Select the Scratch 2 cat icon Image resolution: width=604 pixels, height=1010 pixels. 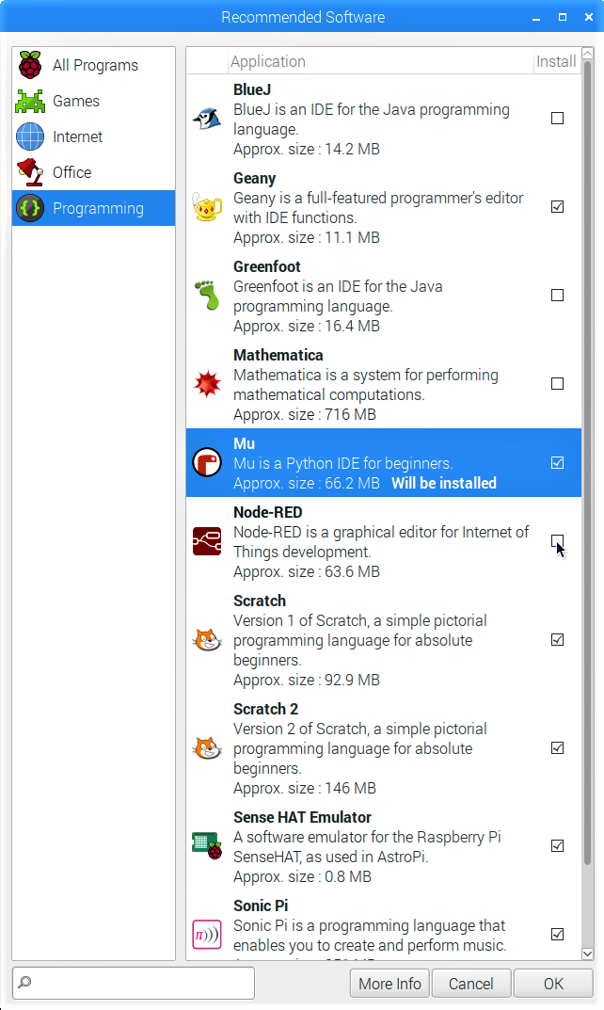pos(207,748)
